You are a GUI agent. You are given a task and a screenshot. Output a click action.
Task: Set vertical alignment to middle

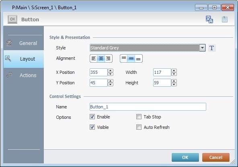(x=131, y=59)
